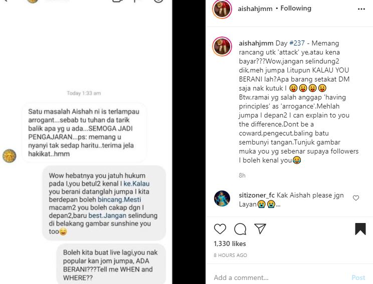The height and width of the screenshot is (284, 373).
Task: View who liked via 1,330 likes
Action: click(230, 243)
